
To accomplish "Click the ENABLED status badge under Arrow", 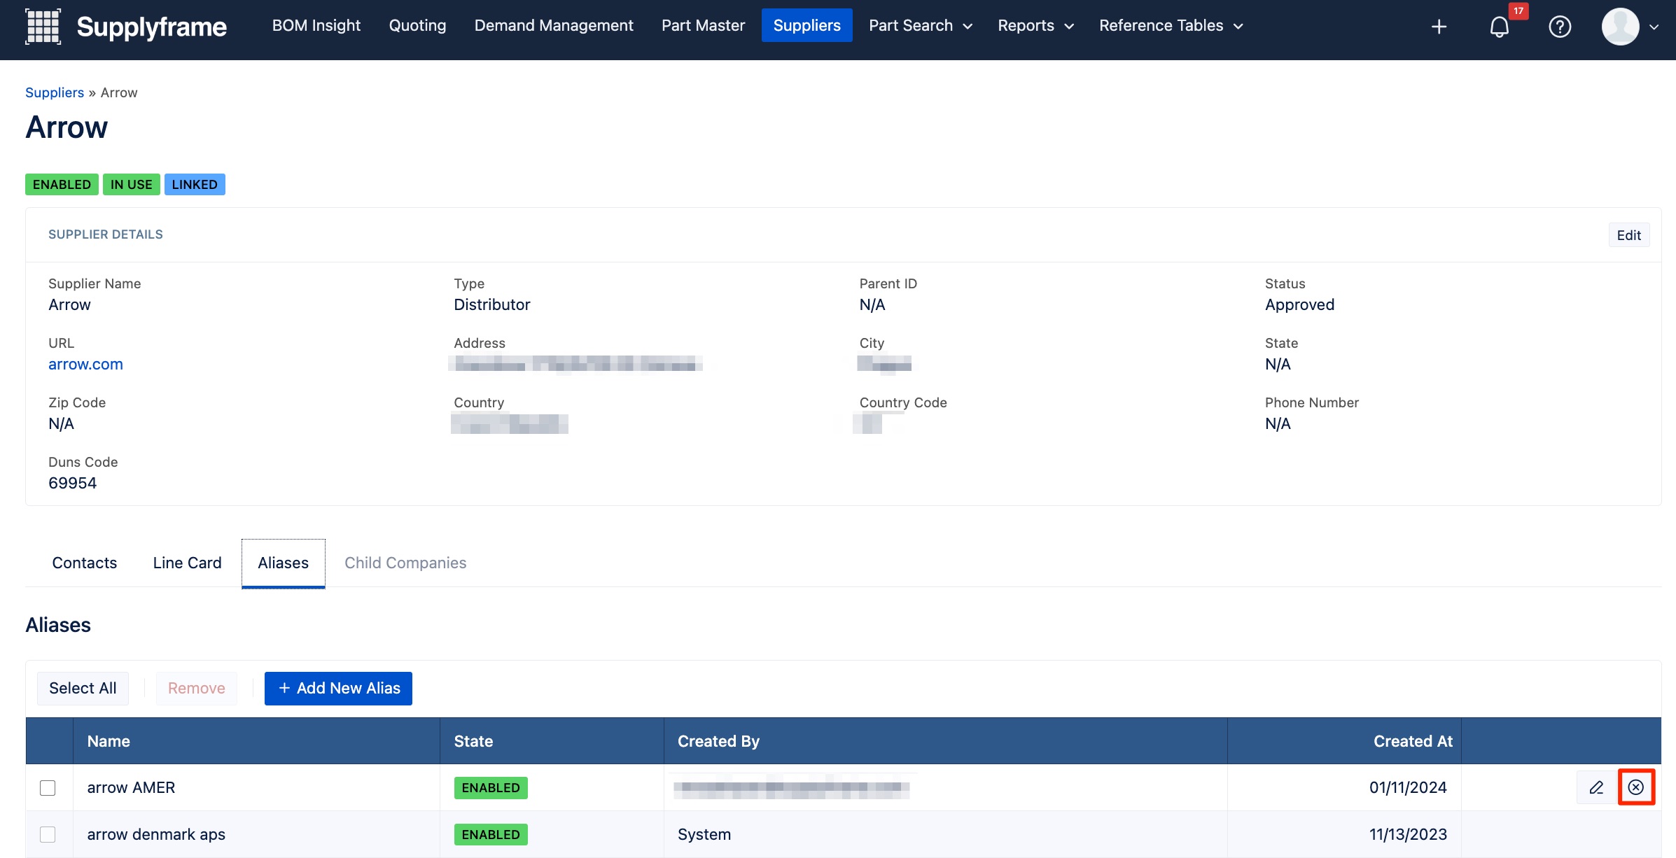I will point(62,184).
